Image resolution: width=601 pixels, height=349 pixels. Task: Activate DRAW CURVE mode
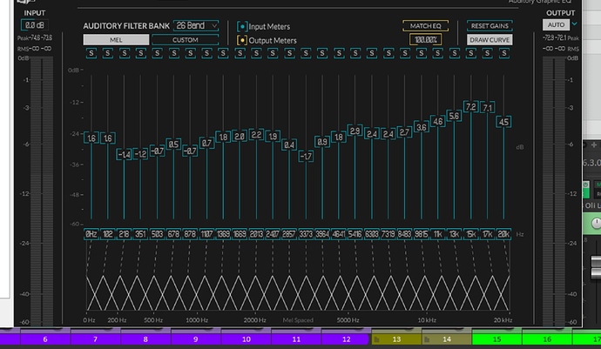[490, 40]
